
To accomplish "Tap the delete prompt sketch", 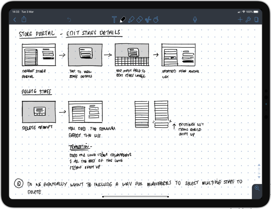I will (39, 112).
